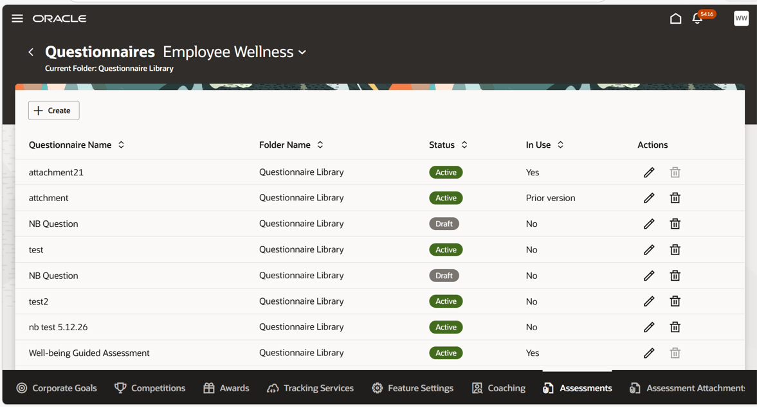Edit the attachment21 questionnaire
The image size is (757, 408).
pos(649,172)
